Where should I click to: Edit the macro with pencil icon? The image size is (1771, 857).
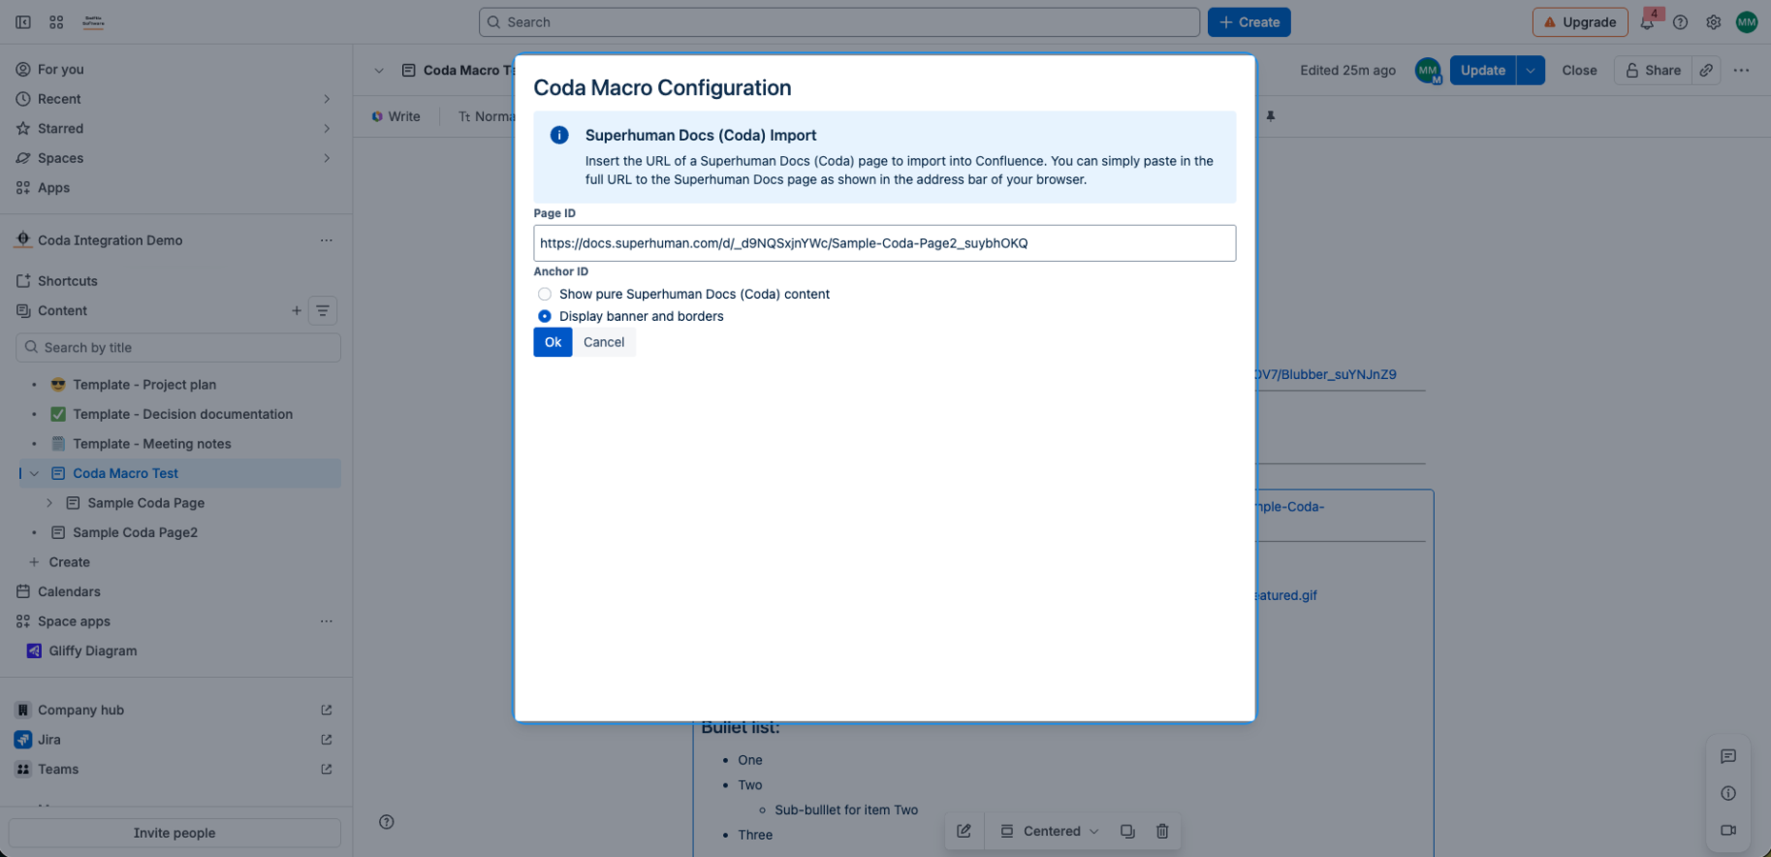(963, 831)
